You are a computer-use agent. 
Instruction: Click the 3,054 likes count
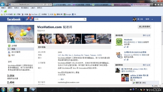point(11,76)
